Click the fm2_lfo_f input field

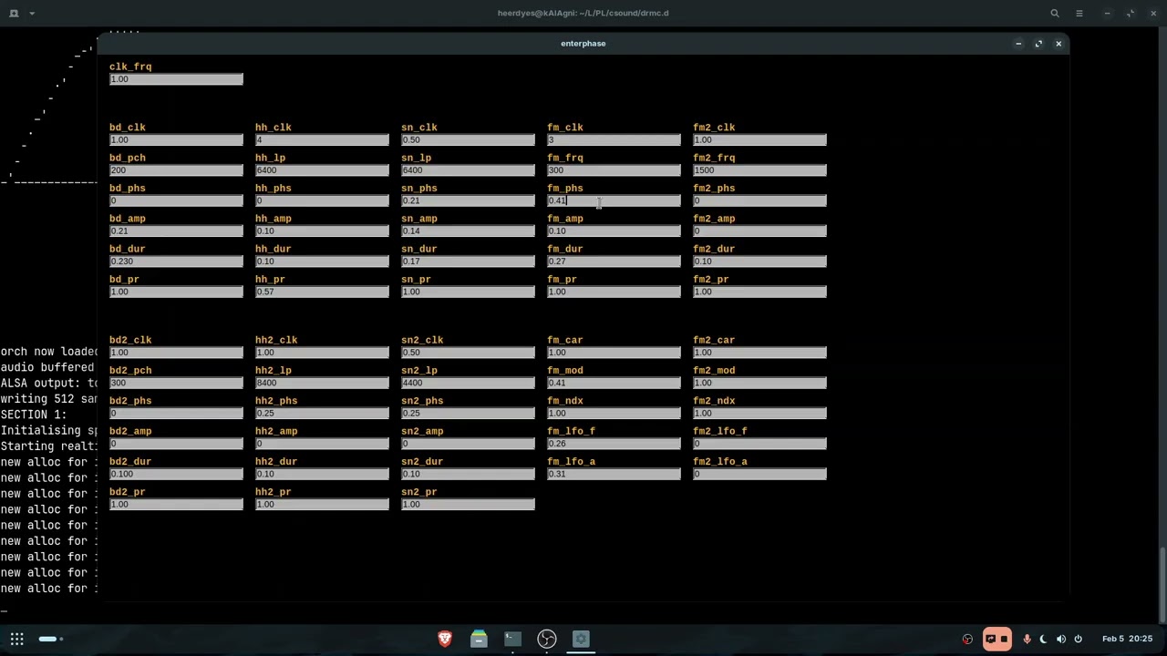[x=759, y=444]
